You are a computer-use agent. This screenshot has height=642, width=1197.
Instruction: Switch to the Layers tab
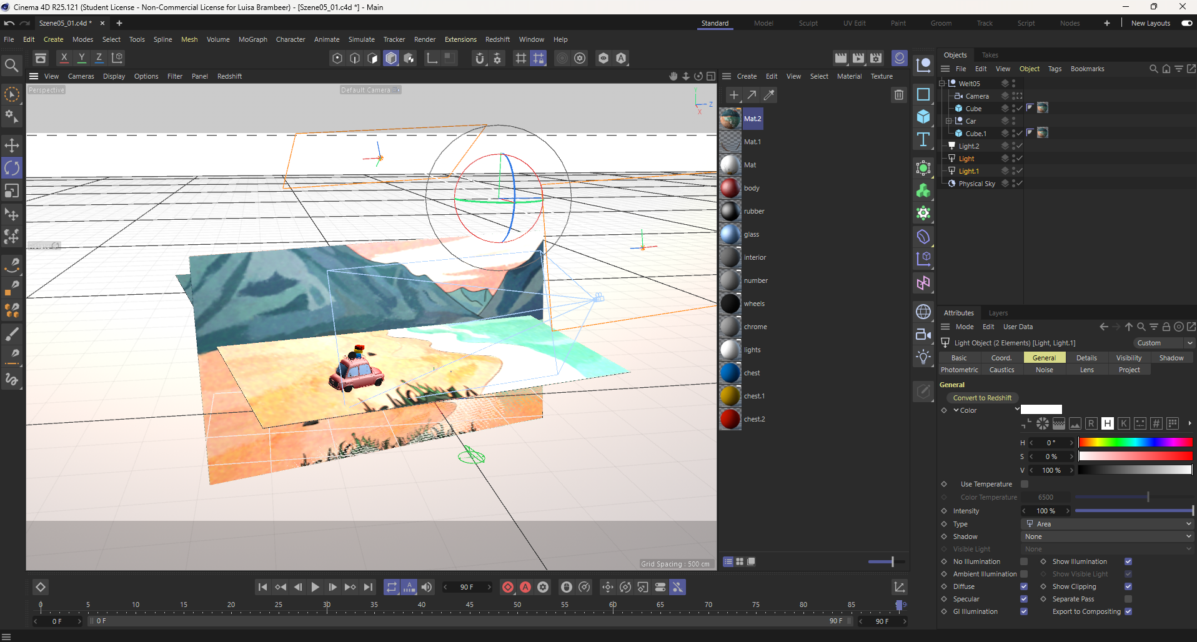(x=998, y=313)
